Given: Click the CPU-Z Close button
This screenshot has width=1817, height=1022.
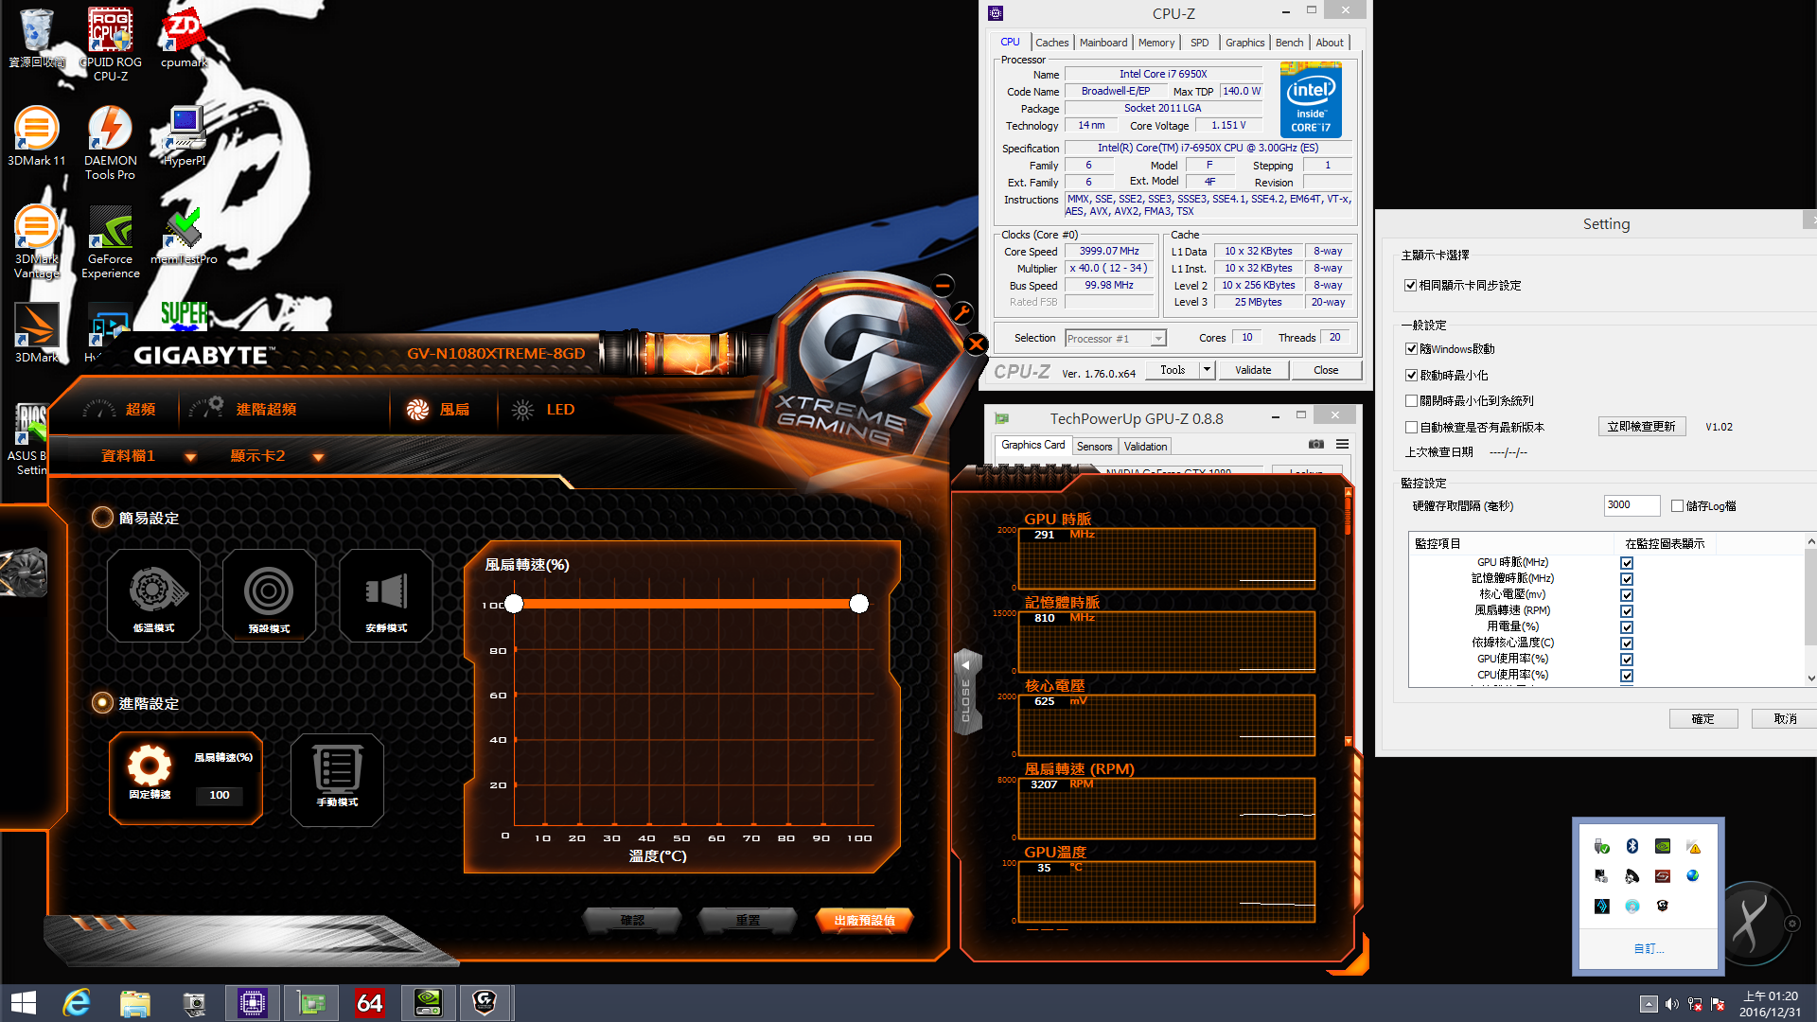Looking at the screenshot, I should click(x=1326, y=370).
